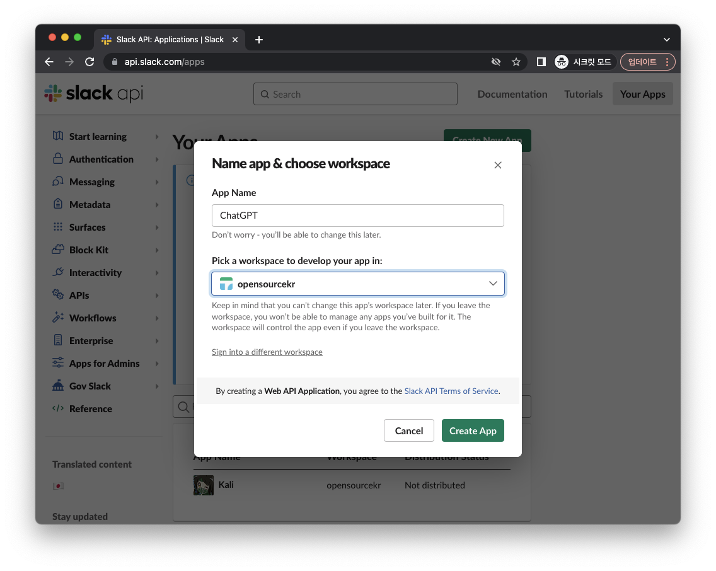This screenshot has height=571, width=716.
Task: Click the Metadata tag icon
Action: tap(58, 204)
